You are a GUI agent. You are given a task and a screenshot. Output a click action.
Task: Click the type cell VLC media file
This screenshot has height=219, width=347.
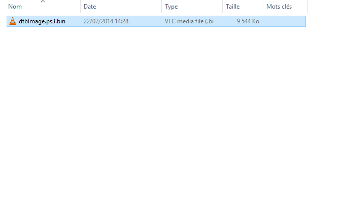pos(189,21)
